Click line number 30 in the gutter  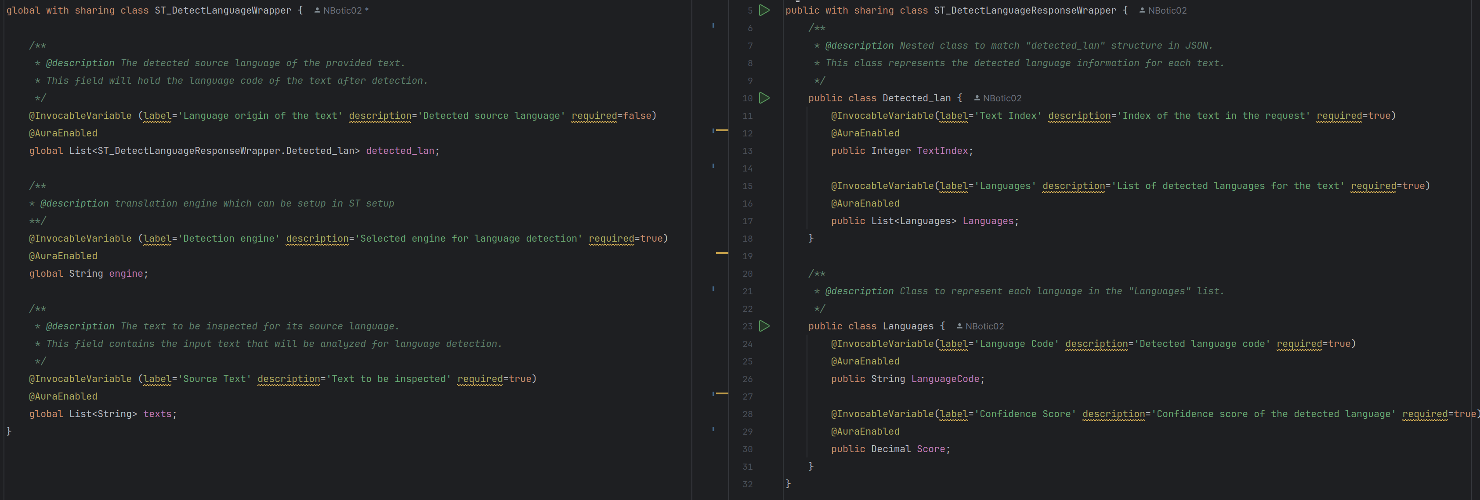(x=747, y=449)
